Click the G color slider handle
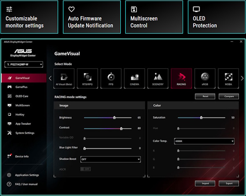246x196 pixels. (x=178, y=159)
